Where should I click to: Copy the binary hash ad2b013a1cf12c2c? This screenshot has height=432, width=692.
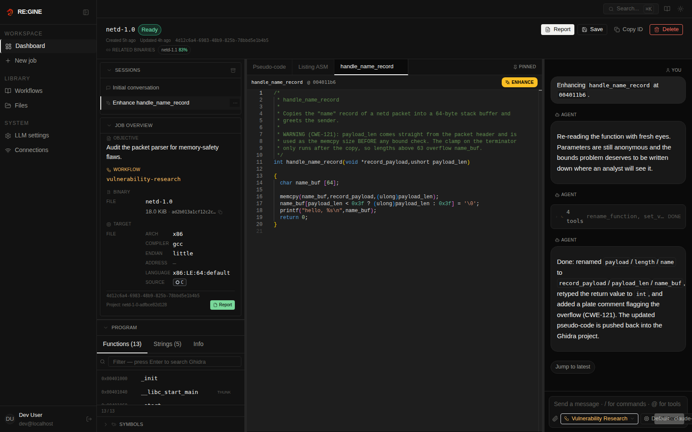tap(220, 212)
